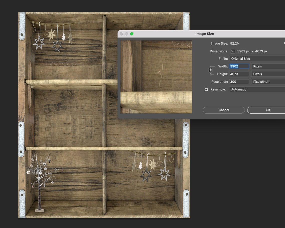Open the Fit To Original Size dropdown
Image resolution: width=285 pixels, height=228 pixels.
(x=257, y=59)
